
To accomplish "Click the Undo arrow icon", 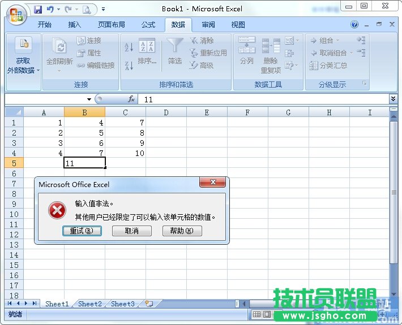I will (x=50, y=9).
